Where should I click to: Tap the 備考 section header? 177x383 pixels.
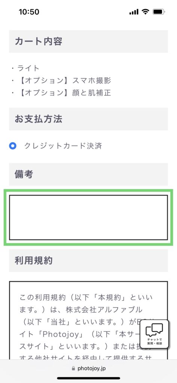click(x=88, y=174)
